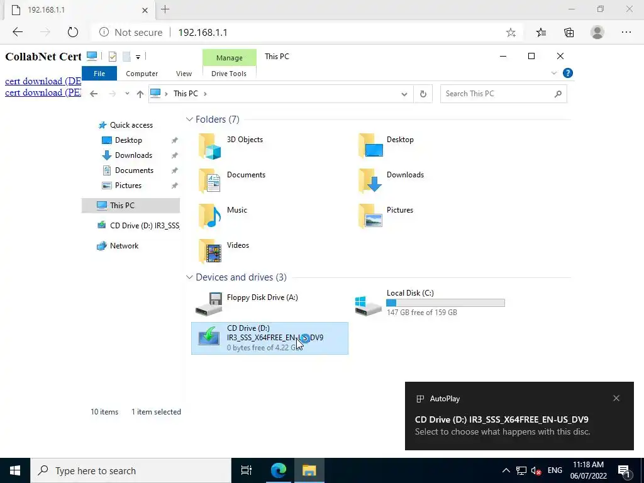
Task: Open the Customize Quick Access Toolbar dropdown
Action: pos(138,57)
